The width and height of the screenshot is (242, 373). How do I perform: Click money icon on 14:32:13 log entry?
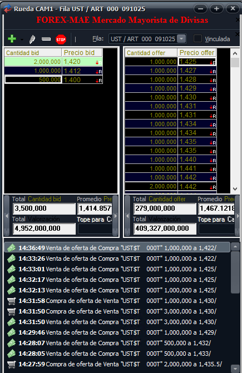tap(11, 290)
